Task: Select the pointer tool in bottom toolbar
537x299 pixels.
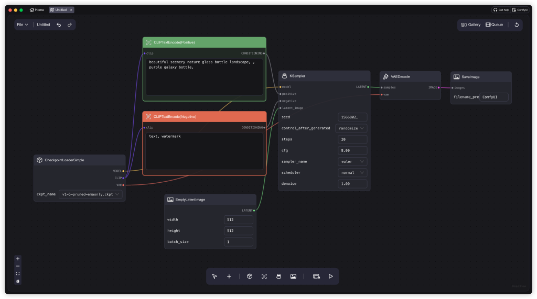Action: click(x=214, y=276)
